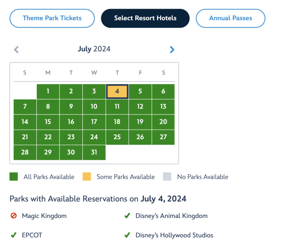This screenshot has width=302, height=252.
Task: Choose July 18 on the calendar
Action: tap(117, 122)
